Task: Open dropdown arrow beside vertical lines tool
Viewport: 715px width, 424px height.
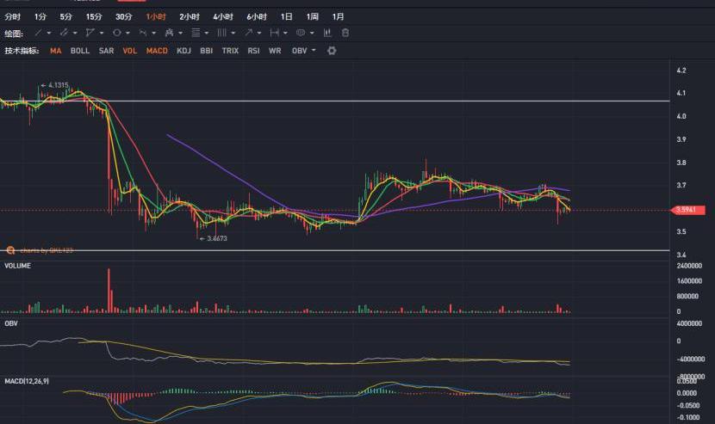Action: [x=233, y=33]
